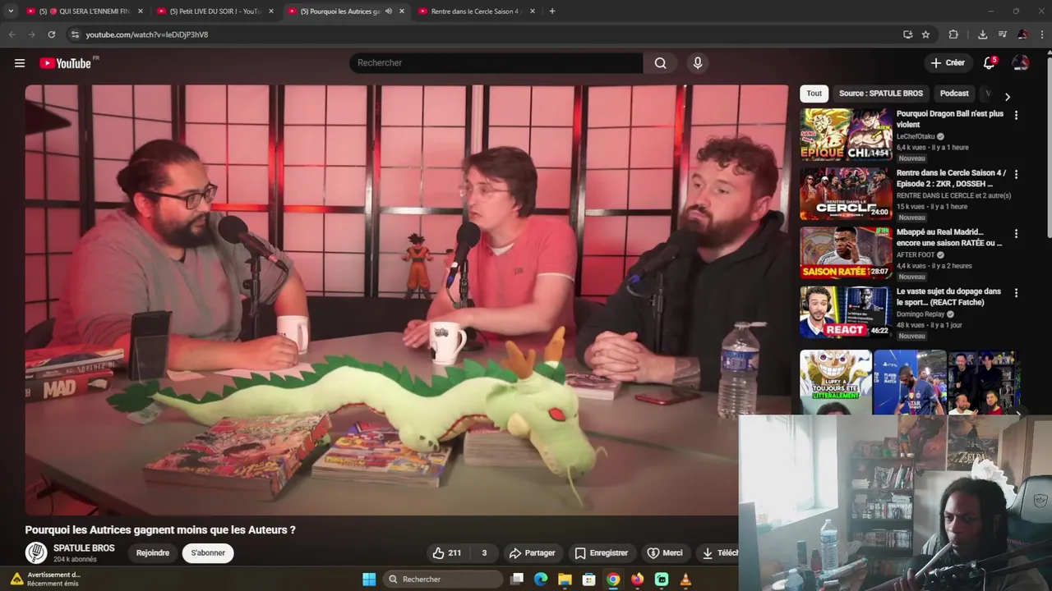Select the Tout filter chip

[x=814, y=94]
